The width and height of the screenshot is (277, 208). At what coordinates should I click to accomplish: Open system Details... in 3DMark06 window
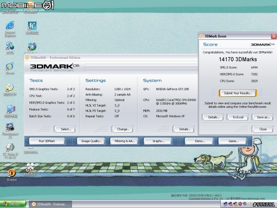point(184,129)
